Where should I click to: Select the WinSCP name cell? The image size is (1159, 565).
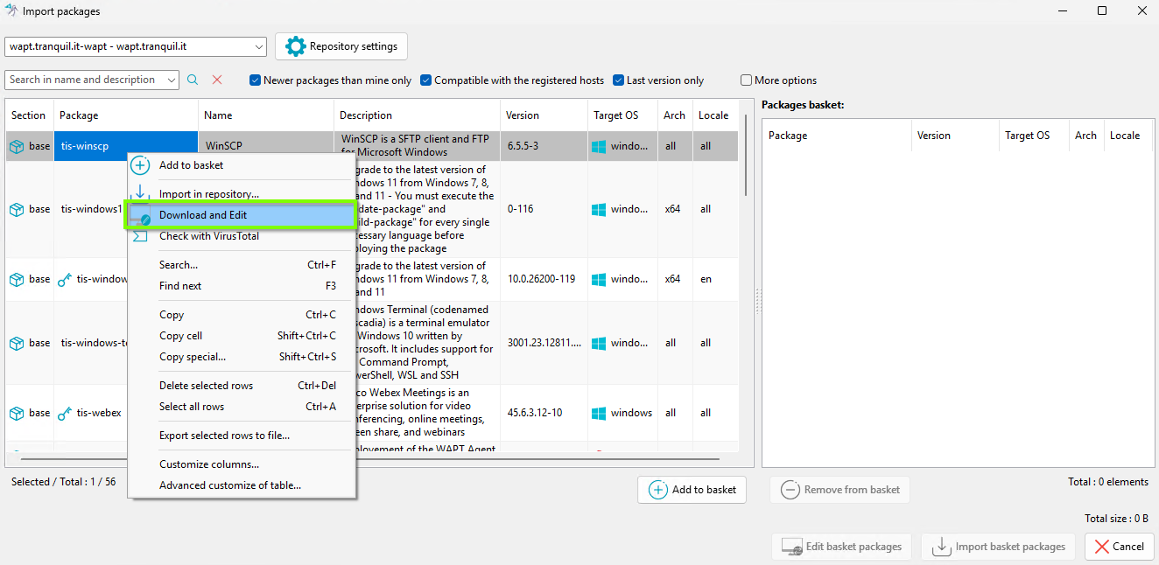[x=266, y=146]
